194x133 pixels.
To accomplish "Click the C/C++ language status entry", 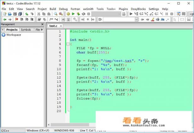I will pos(5,130).
